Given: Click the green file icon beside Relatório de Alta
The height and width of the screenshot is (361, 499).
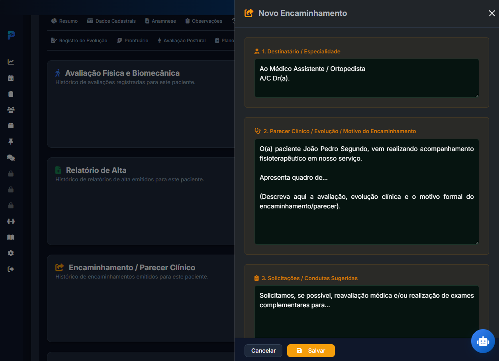Looking at the screenshot, I should coord(58,170).
